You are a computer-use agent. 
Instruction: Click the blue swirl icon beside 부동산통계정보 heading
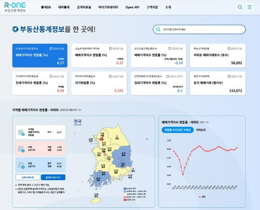click(x=15, y=29)
